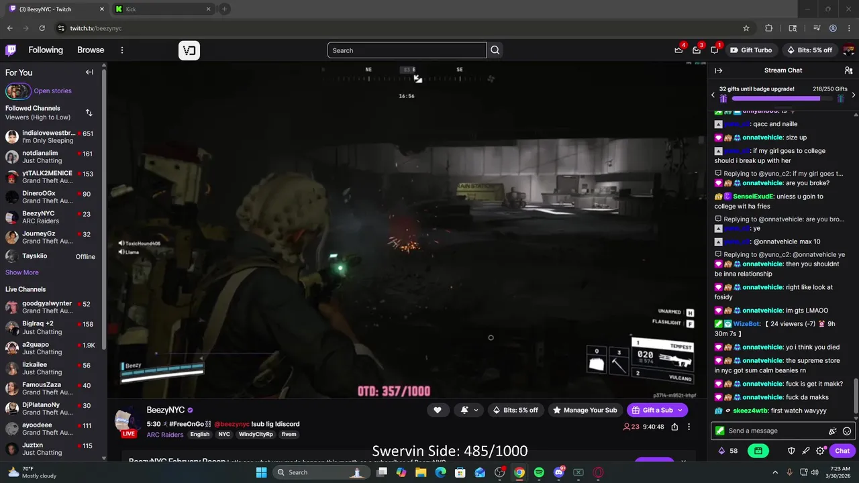Click the gift goal progress bar

[780, 99]
